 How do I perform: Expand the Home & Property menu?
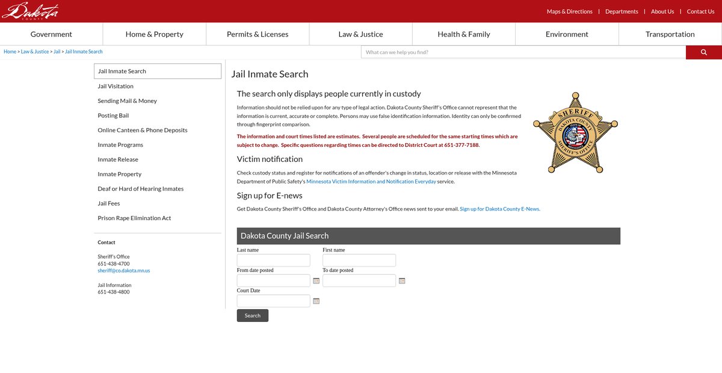tap(154, 34)
